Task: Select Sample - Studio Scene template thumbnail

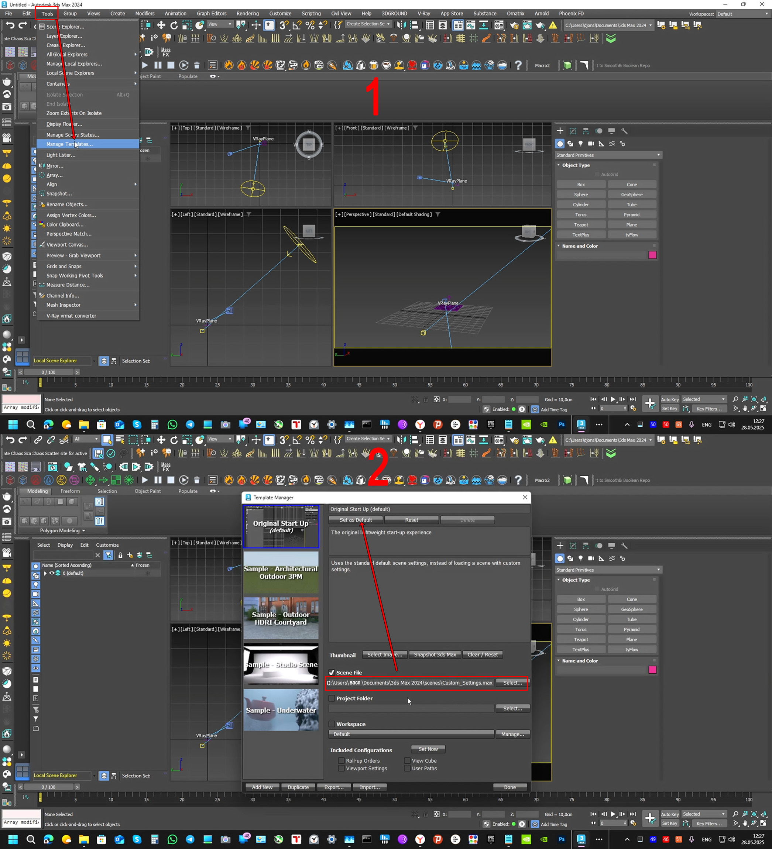Action: (281, 664)
